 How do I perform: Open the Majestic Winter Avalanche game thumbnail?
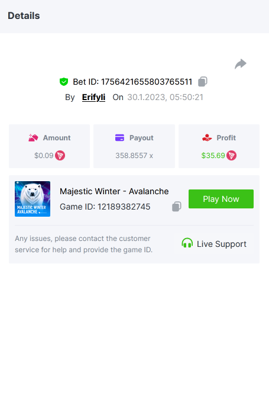[33, 199]
